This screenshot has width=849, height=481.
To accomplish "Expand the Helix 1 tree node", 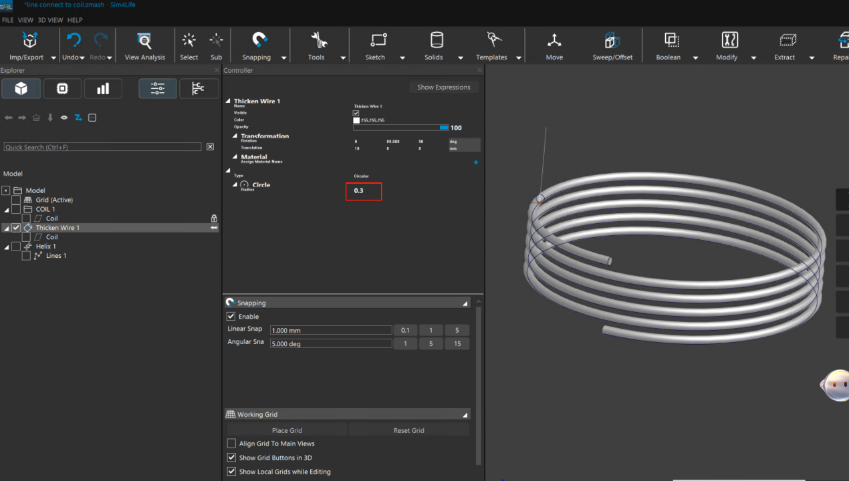I will 7,247.
